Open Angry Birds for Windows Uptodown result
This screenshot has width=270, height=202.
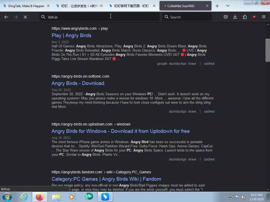point(120,131)
